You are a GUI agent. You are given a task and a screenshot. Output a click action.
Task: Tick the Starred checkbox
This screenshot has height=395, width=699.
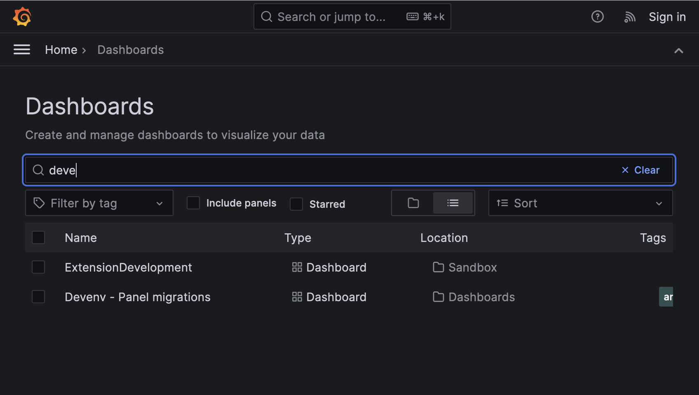[x=296, y=204]
